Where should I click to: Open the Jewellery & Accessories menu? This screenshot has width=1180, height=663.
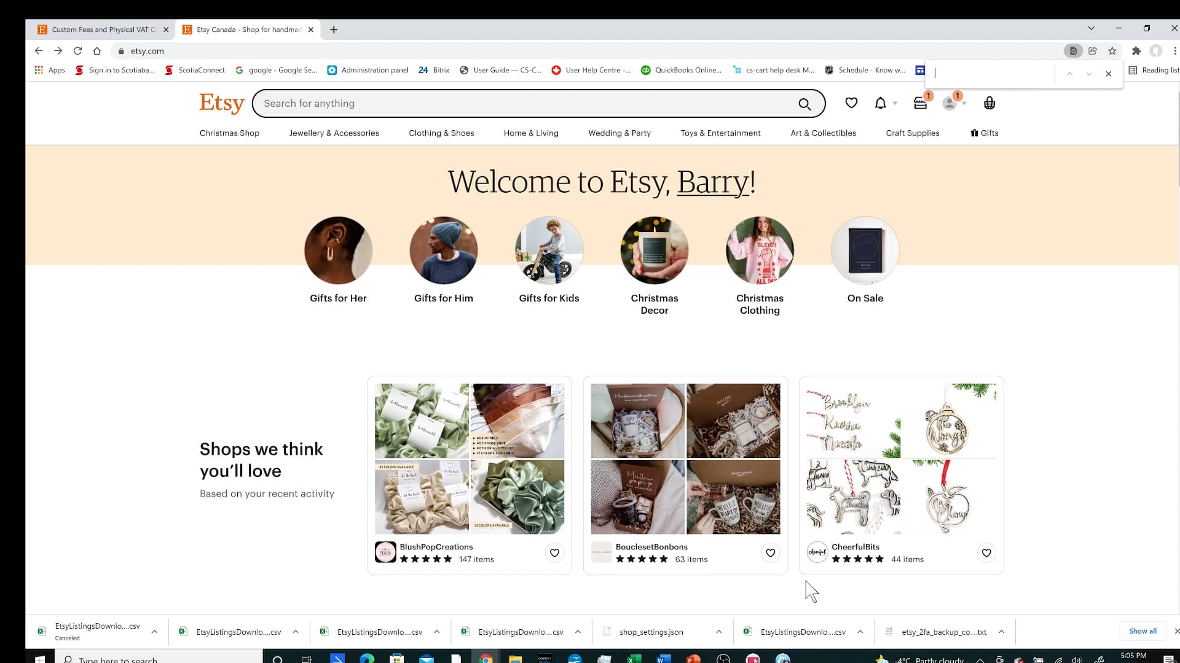(x=334, y=133)
